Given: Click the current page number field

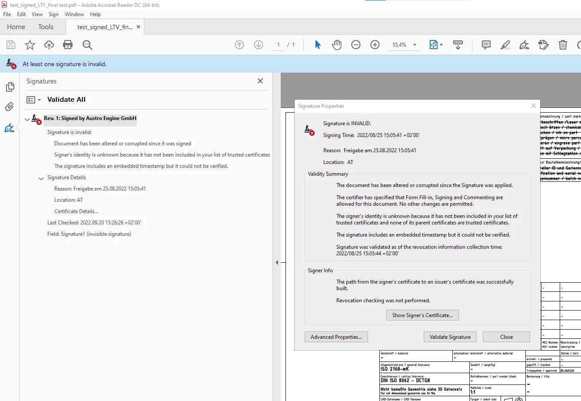Looking at the screenshot, I should pyautogui.click(x=278, y=45).
